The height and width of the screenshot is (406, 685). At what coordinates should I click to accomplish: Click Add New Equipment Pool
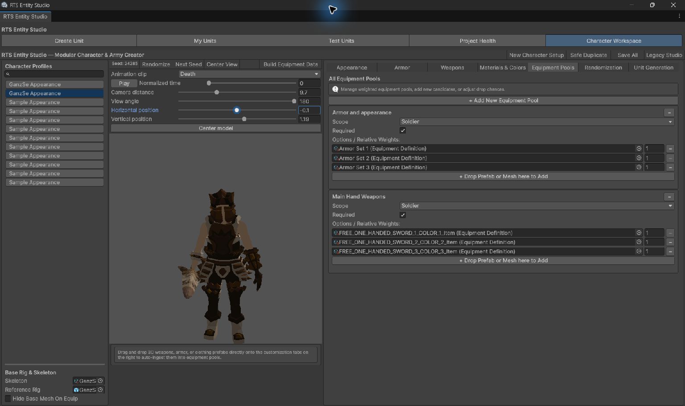click(503, 101)
